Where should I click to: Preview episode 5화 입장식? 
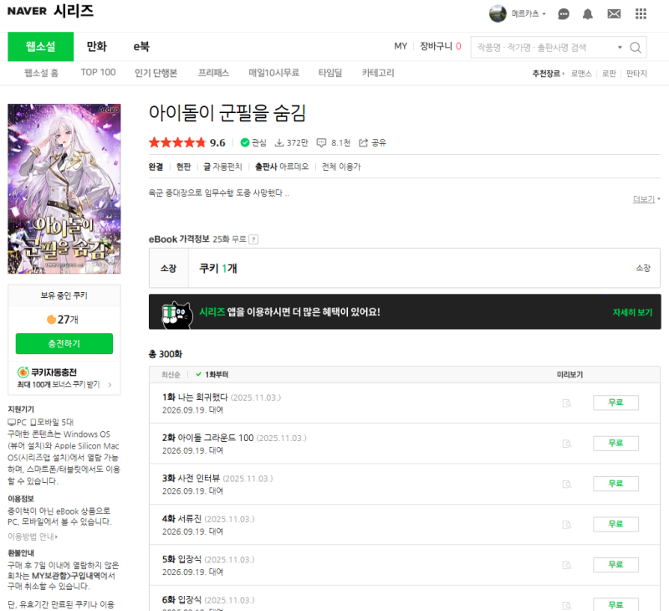point(567,565)
